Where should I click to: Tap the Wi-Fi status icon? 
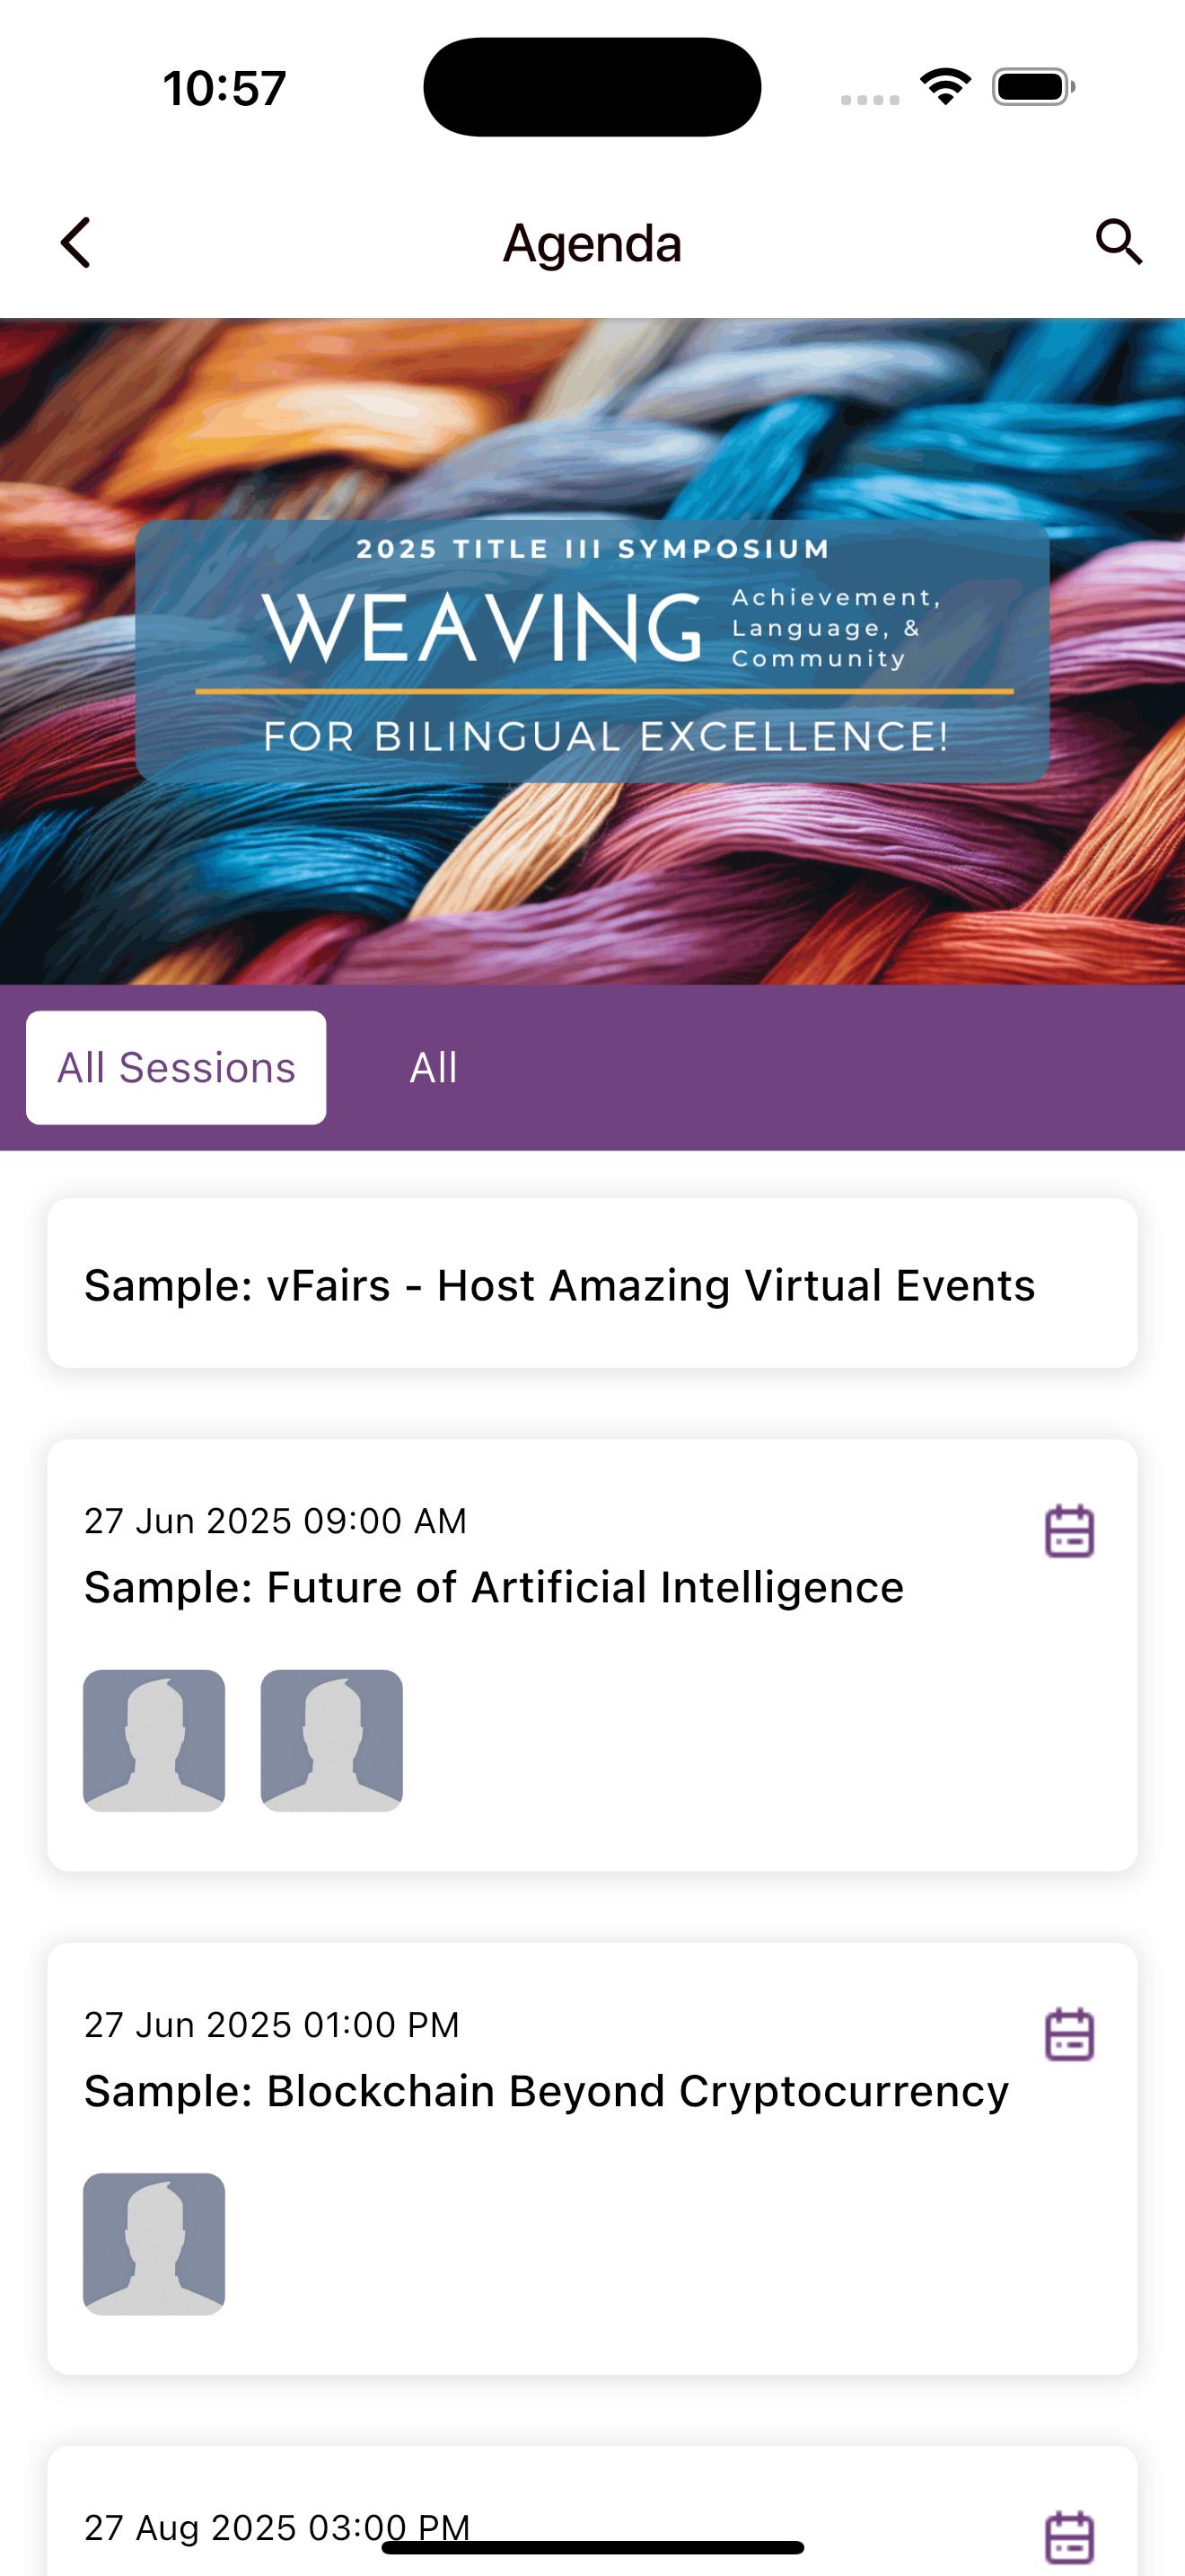click(x=945, y=87)
